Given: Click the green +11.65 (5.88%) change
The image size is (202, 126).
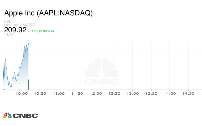Looking at the screenshot, I should click(x=41, y=31).
